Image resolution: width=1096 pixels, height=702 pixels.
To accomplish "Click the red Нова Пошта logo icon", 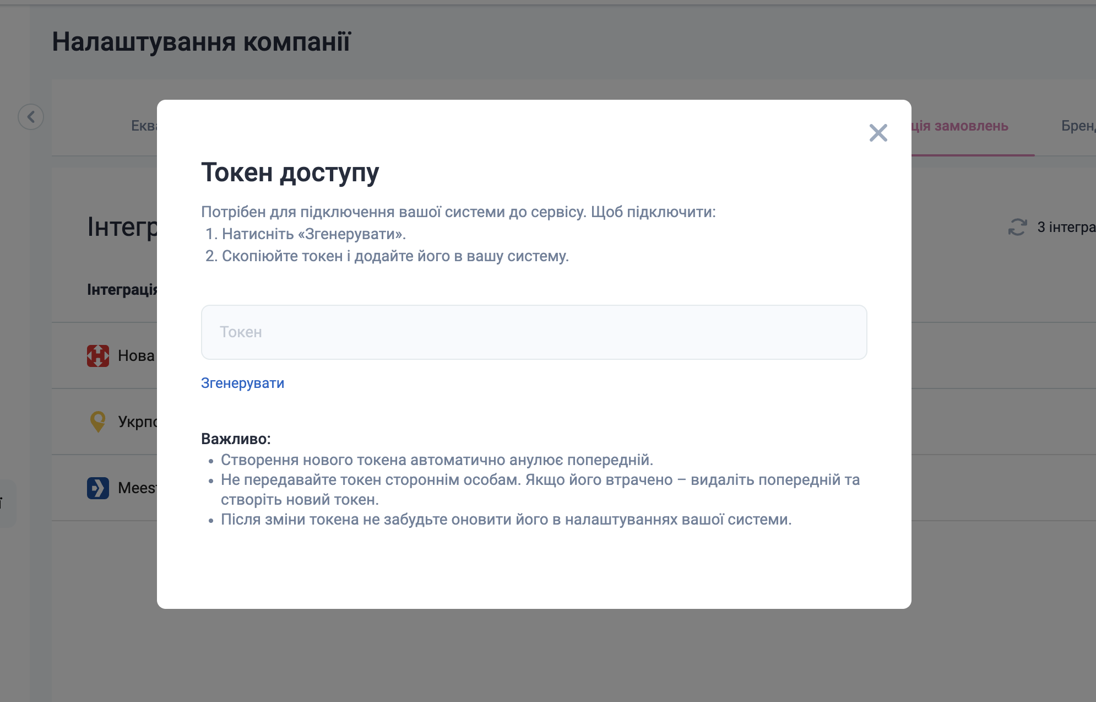I will click(x=98, y=355).
